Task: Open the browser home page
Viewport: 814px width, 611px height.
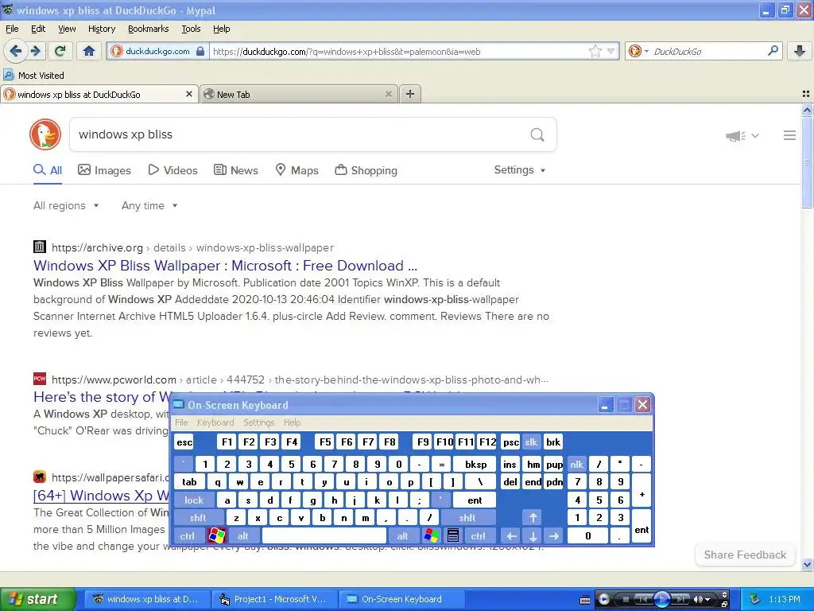Action: [x=89, y=51]
